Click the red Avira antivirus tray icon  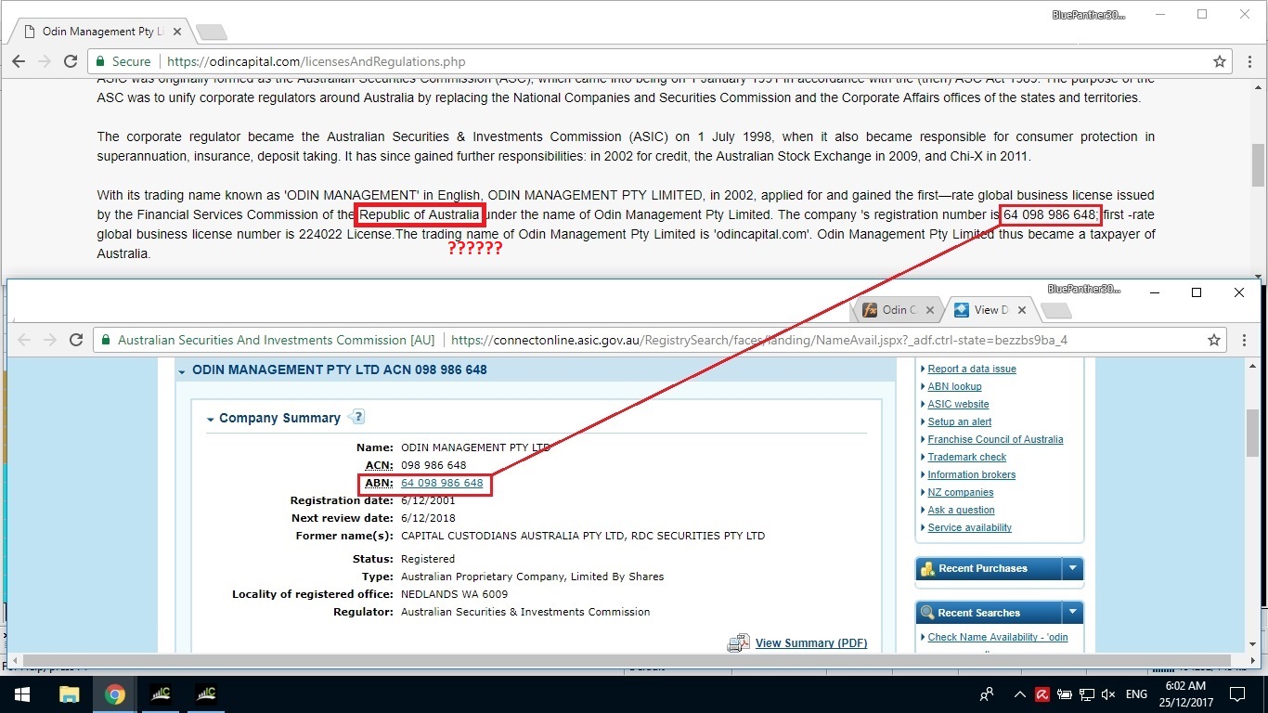coord(1042,694)
